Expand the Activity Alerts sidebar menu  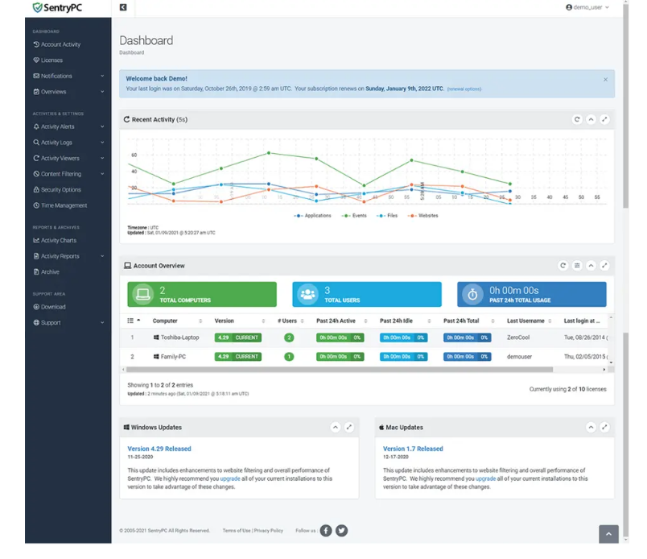click(x=68, y=126)
